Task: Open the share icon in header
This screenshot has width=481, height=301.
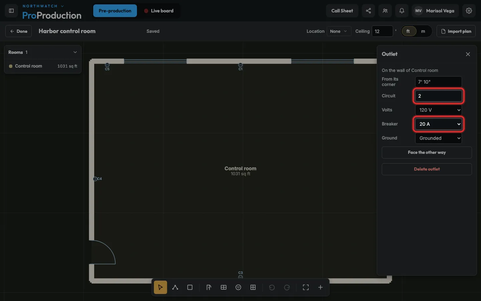Action: [368, 11]
